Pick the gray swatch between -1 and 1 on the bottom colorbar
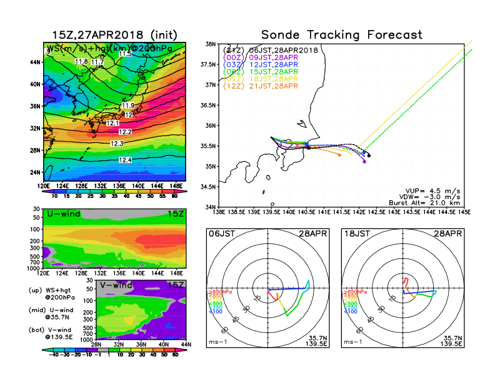The height and width of the screenshot is (382, 495). click(x=103, y=350)
